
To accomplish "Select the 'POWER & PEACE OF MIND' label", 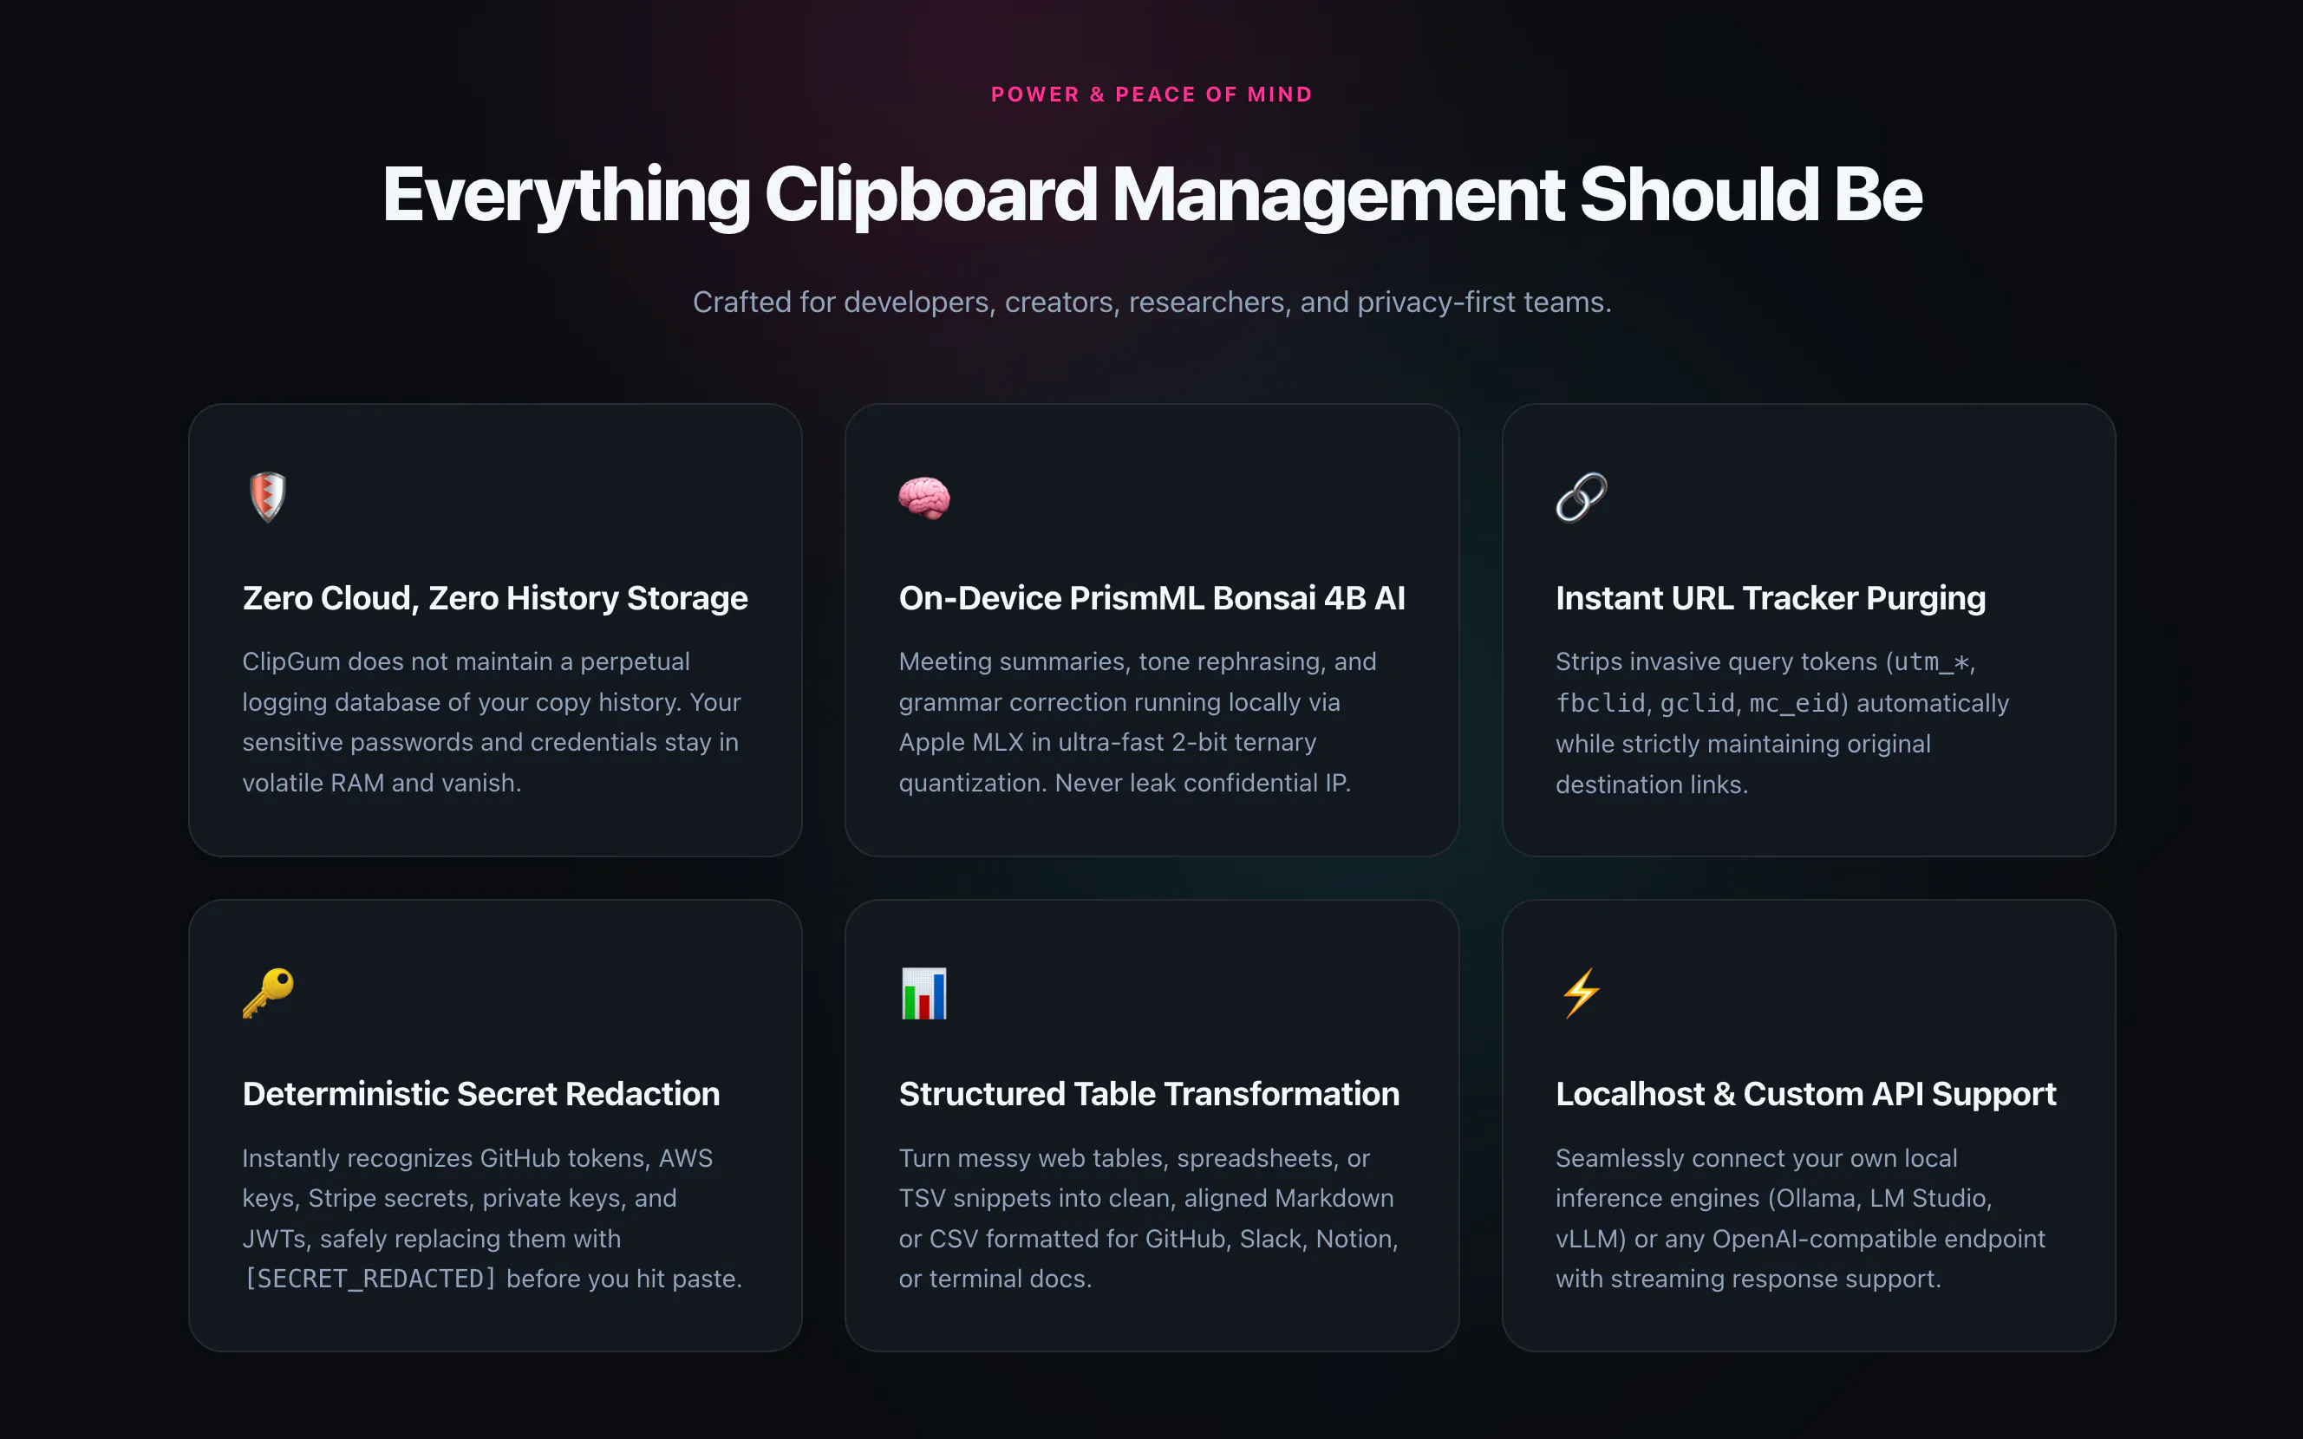I will [1151, 94].
